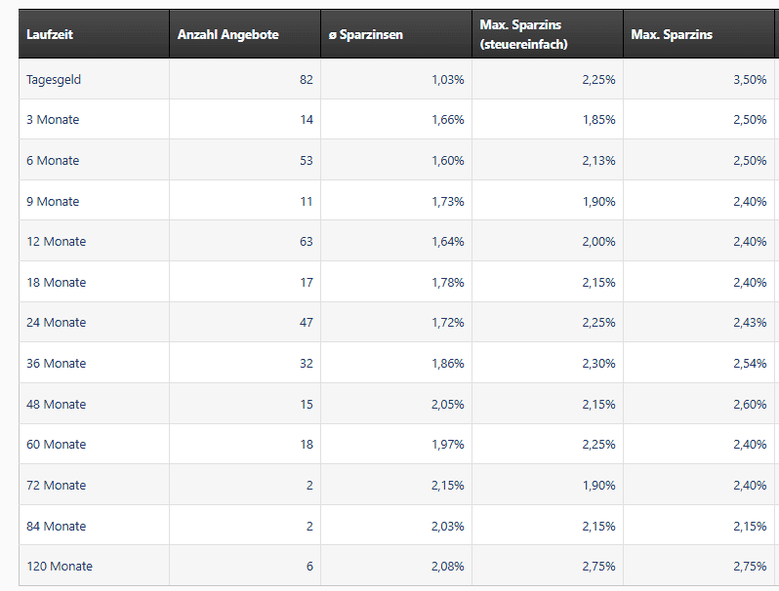Select the 24 Monate row label
779x591 pixels.
click(x=56, y=322)
